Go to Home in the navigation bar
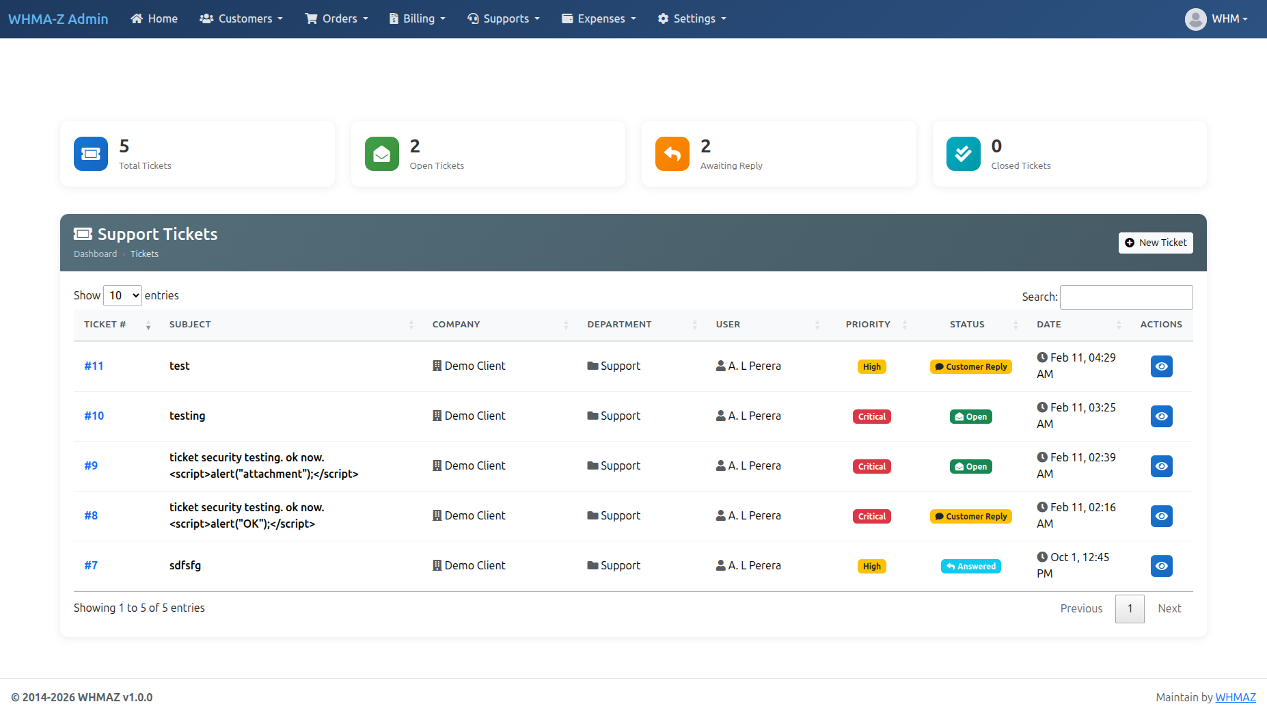 [154, 19]
